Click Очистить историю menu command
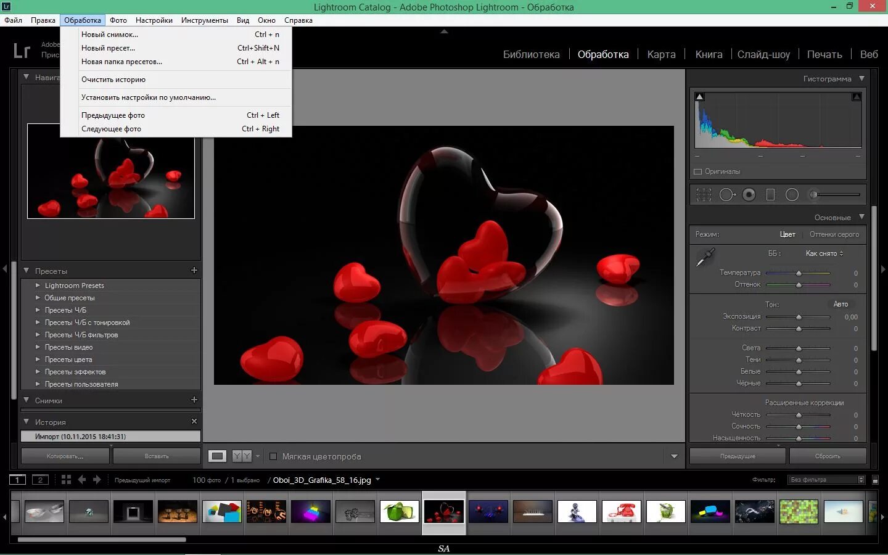 click(x=113, y=79)
